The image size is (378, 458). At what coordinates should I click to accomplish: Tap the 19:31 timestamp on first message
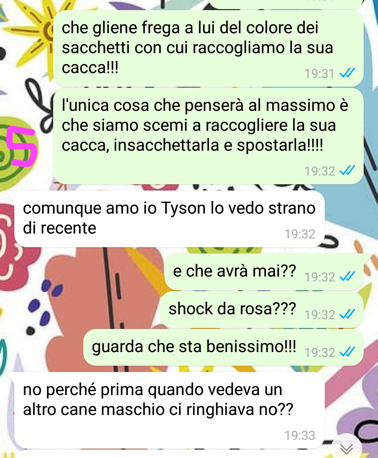click(319, 73)
